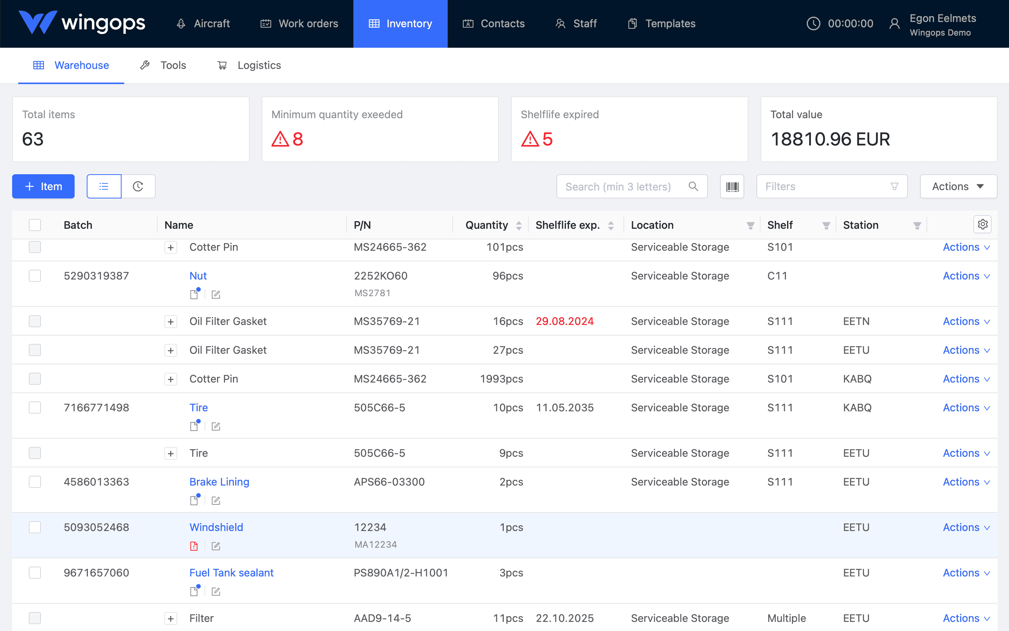Open the Filters dropdown panel
Image resolution: width=1009 pixels, height=631 pixels.
(x=832, y=186)
